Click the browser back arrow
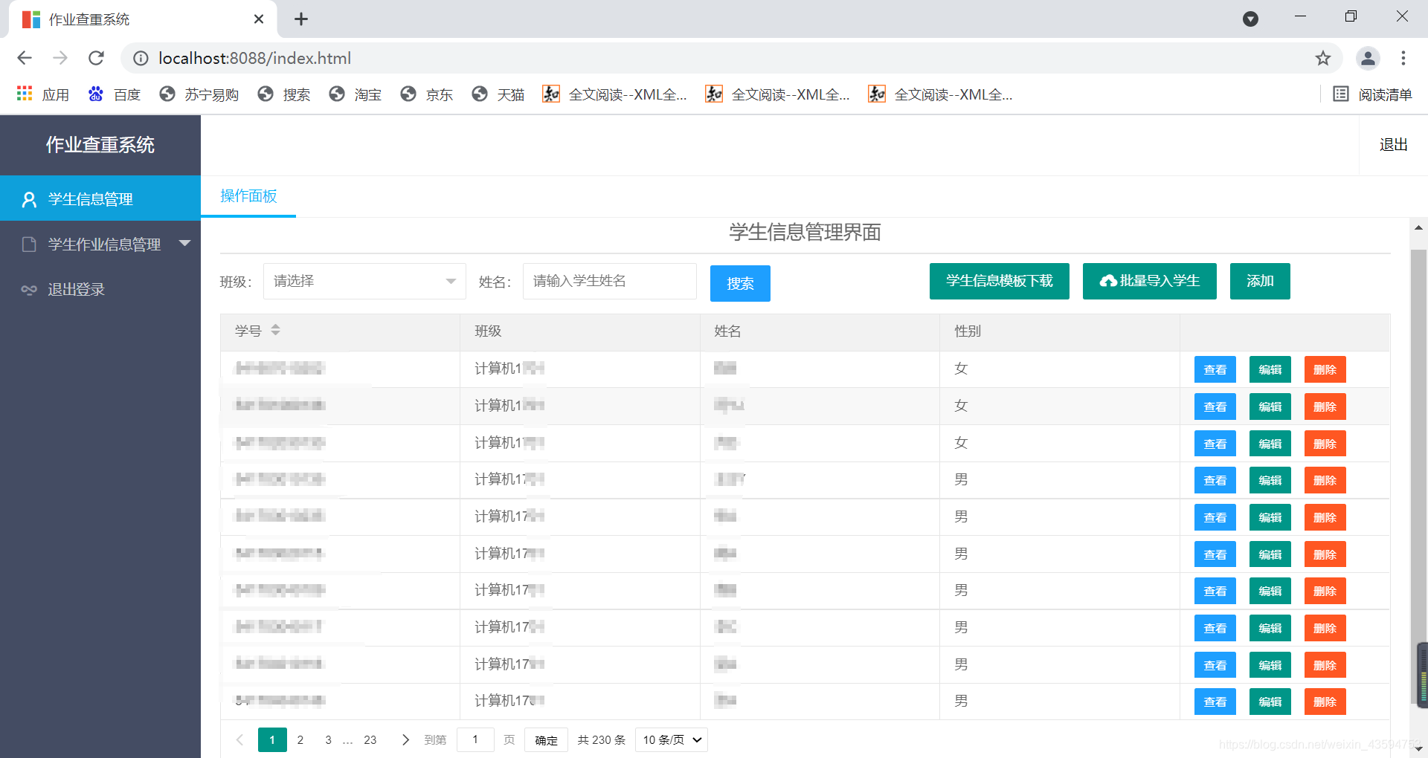This screenshot has width=1428, height=758. (x=25, y=58)
